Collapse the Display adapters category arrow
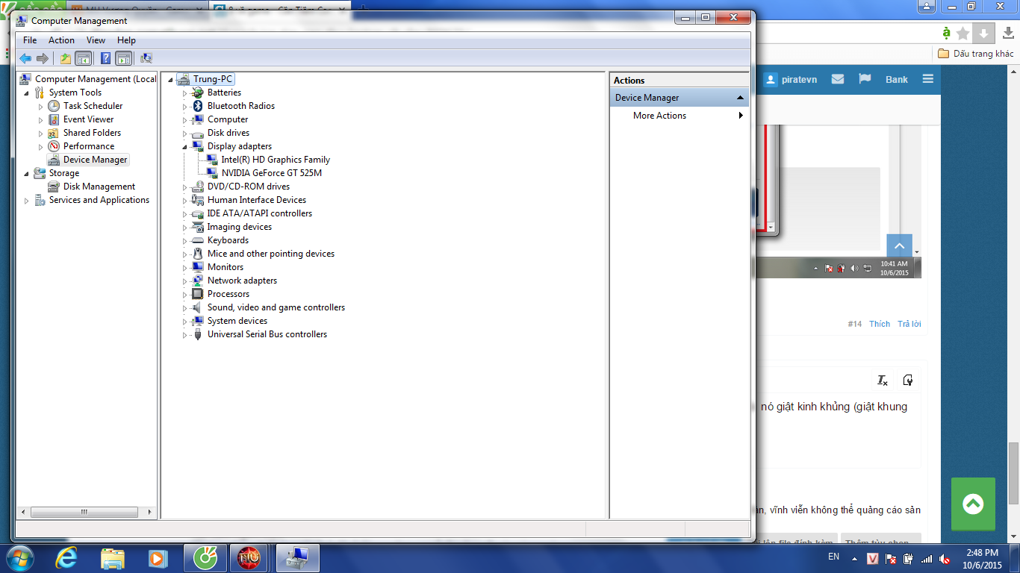 click(185, 146)
